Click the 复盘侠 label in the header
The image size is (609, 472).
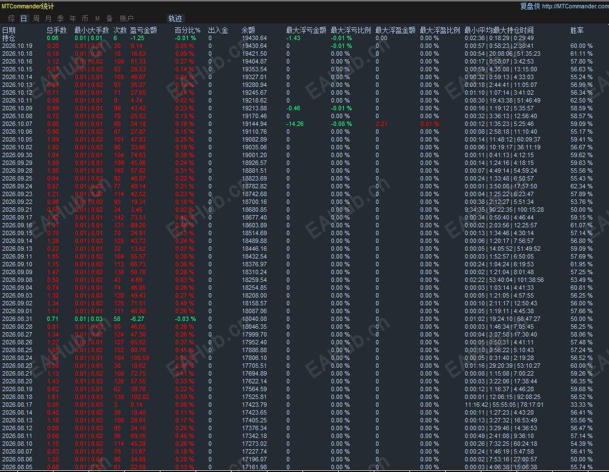coord(530,6)
